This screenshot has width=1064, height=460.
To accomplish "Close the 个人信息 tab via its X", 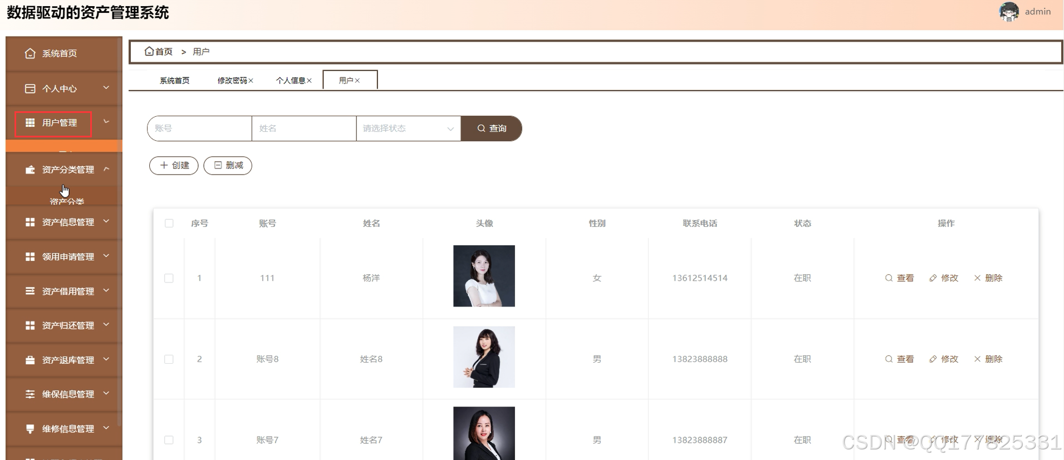I will click(x=309, y=81).
